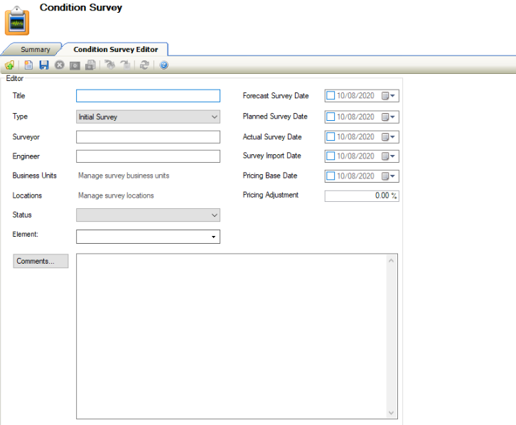Expand the Element combo box
The width and height of the screenshot is (516, 425).
tap(213, 237)
